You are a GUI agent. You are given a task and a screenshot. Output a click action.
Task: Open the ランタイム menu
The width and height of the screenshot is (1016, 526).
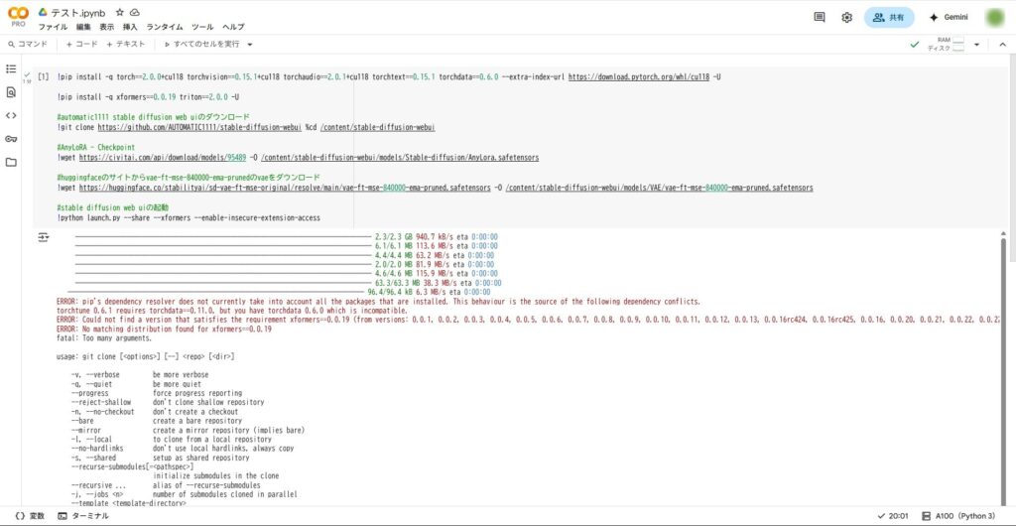click(x=165, y=27)
